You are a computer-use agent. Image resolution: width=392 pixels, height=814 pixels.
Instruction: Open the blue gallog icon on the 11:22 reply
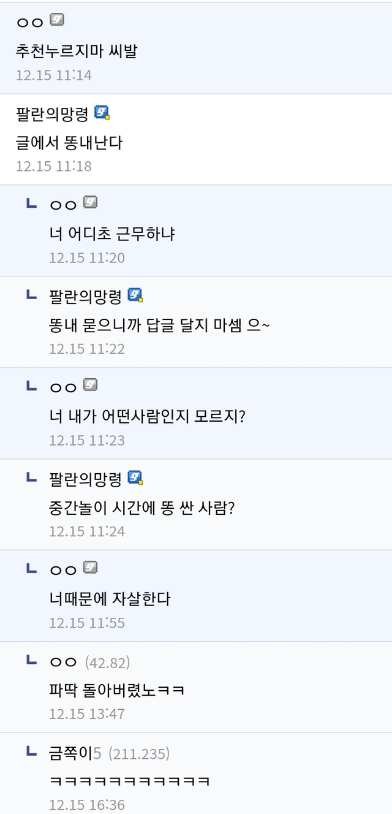(x=135, y=295)
